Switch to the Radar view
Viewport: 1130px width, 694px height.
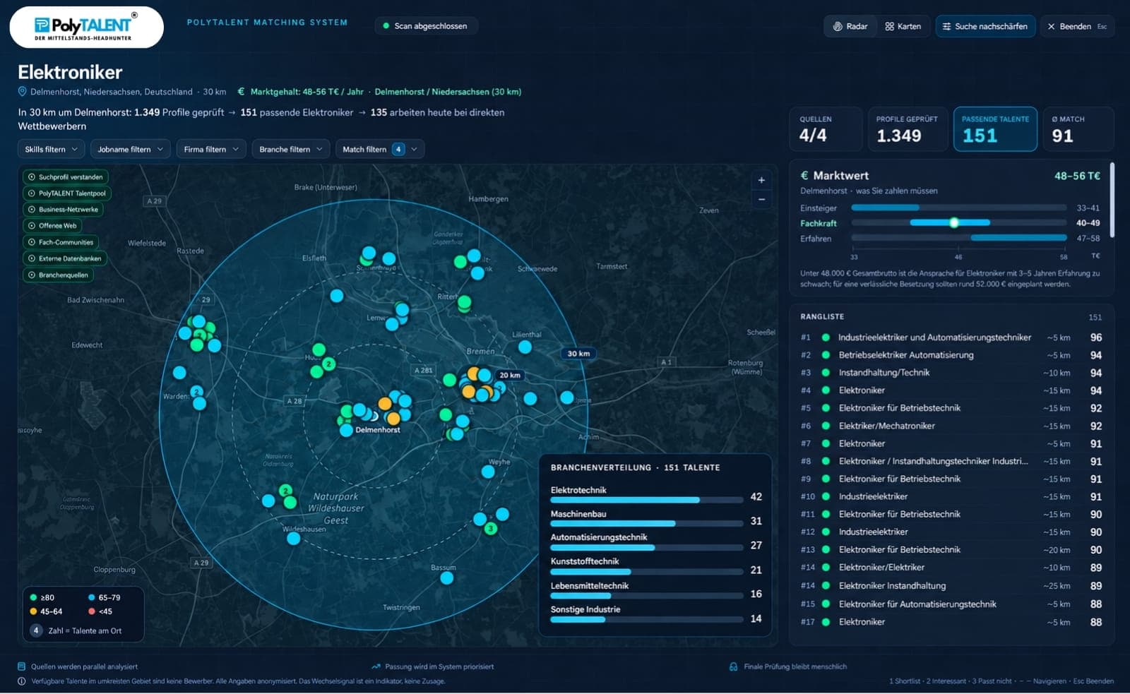click(x=850, y=26)
